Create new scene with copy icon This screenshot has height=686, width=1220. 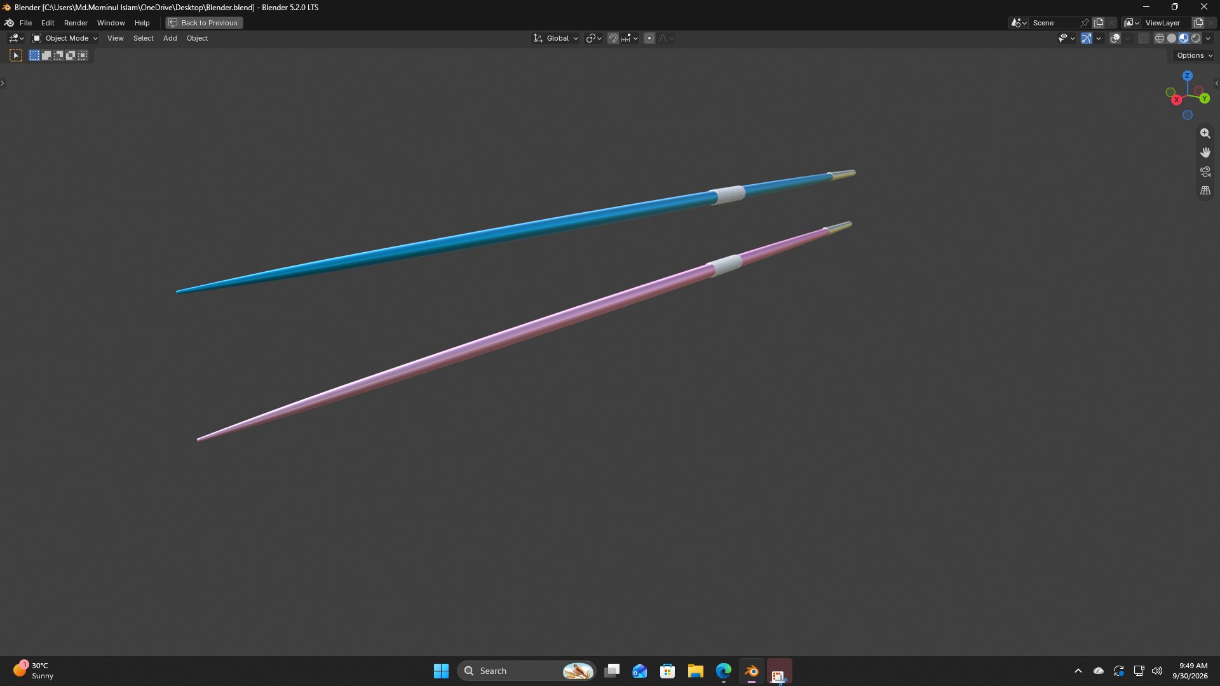click(x=1098, y=23)
